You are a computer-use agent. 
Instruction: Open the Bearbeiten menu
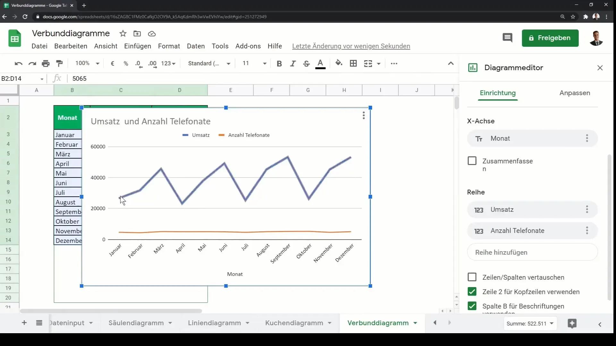point(71,46)
